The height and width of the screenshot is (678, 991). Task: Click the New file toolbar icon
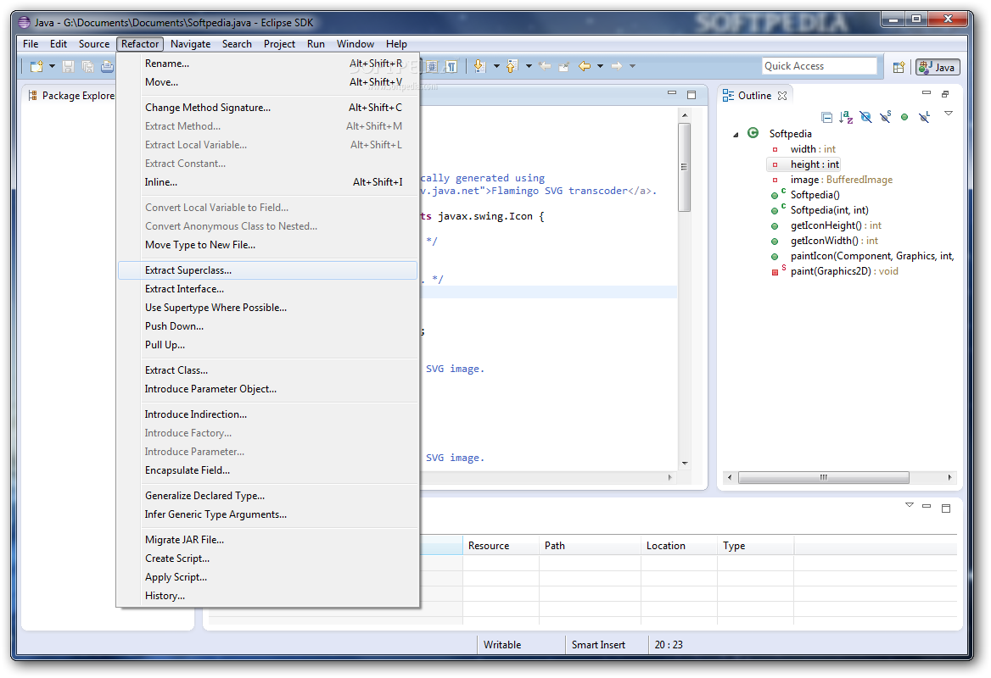pyautogui.click(x=36, y=66)
